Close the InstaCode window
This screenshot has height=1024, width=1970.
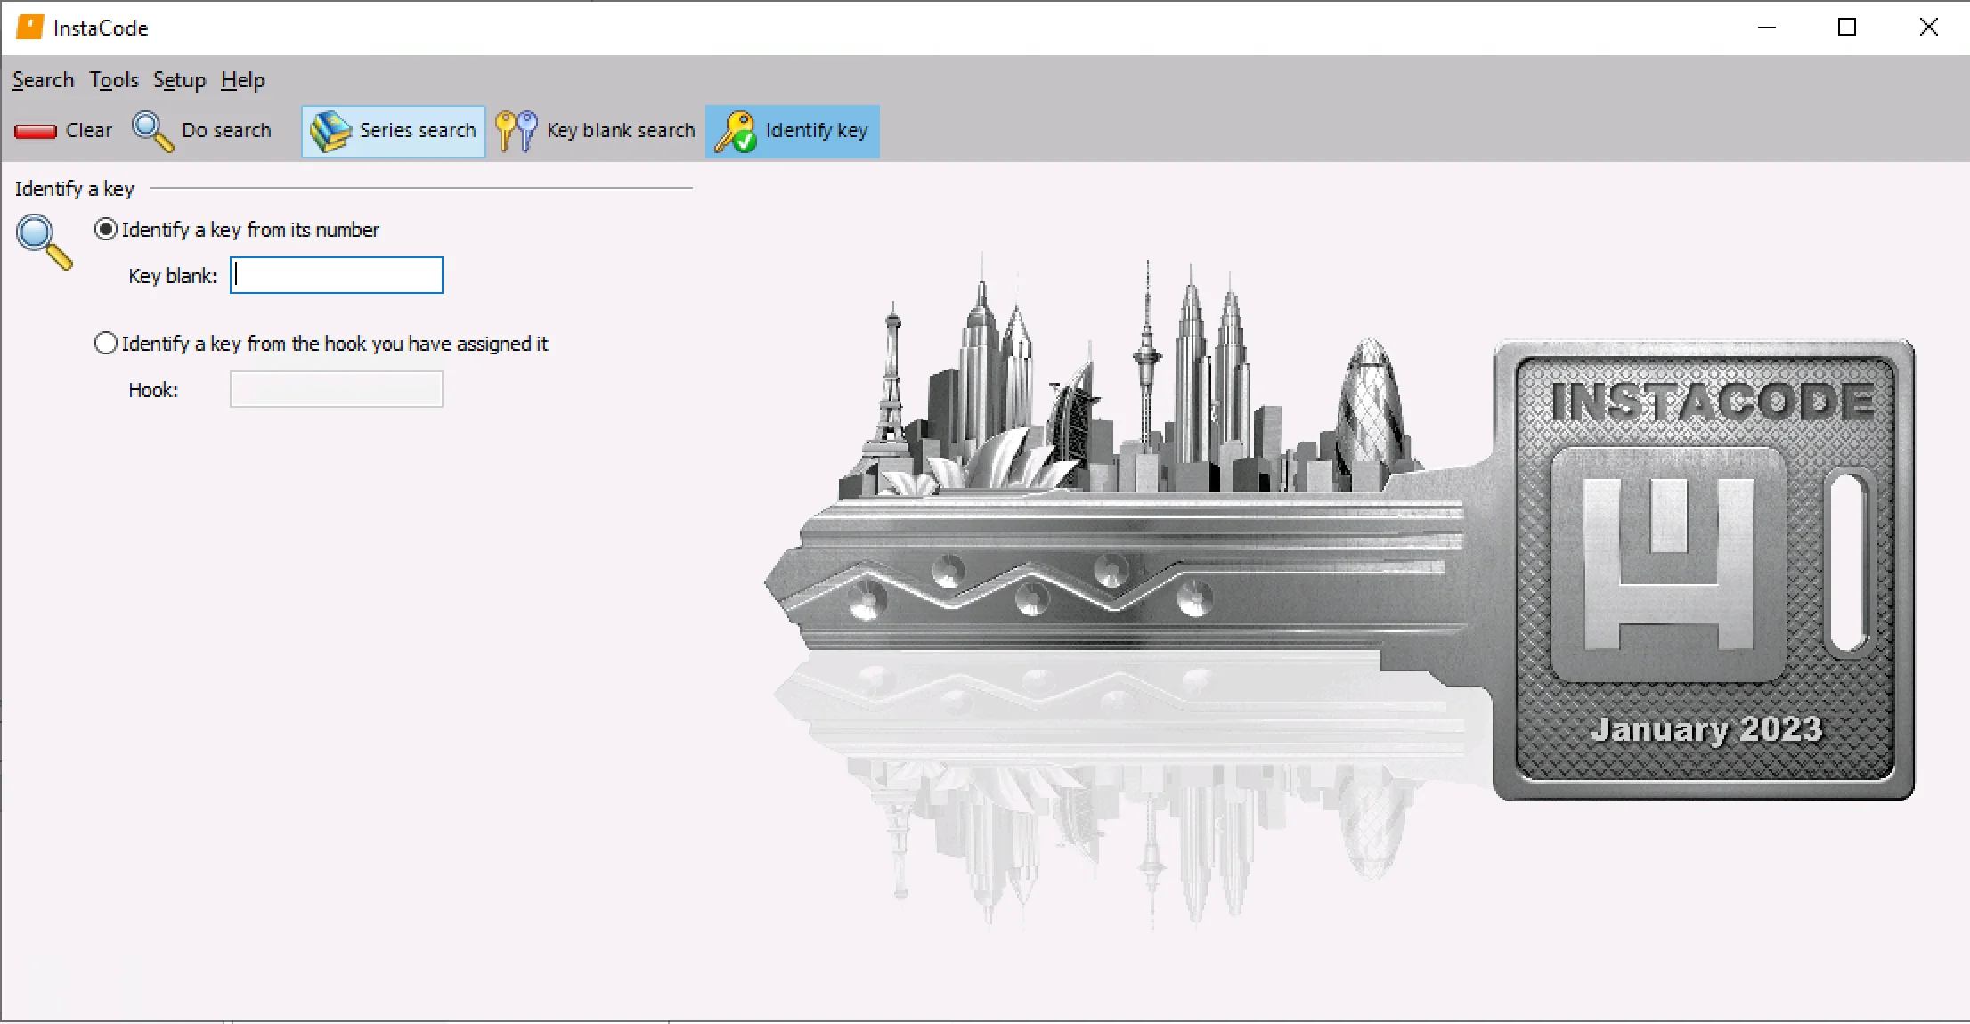coord(1928,28)
